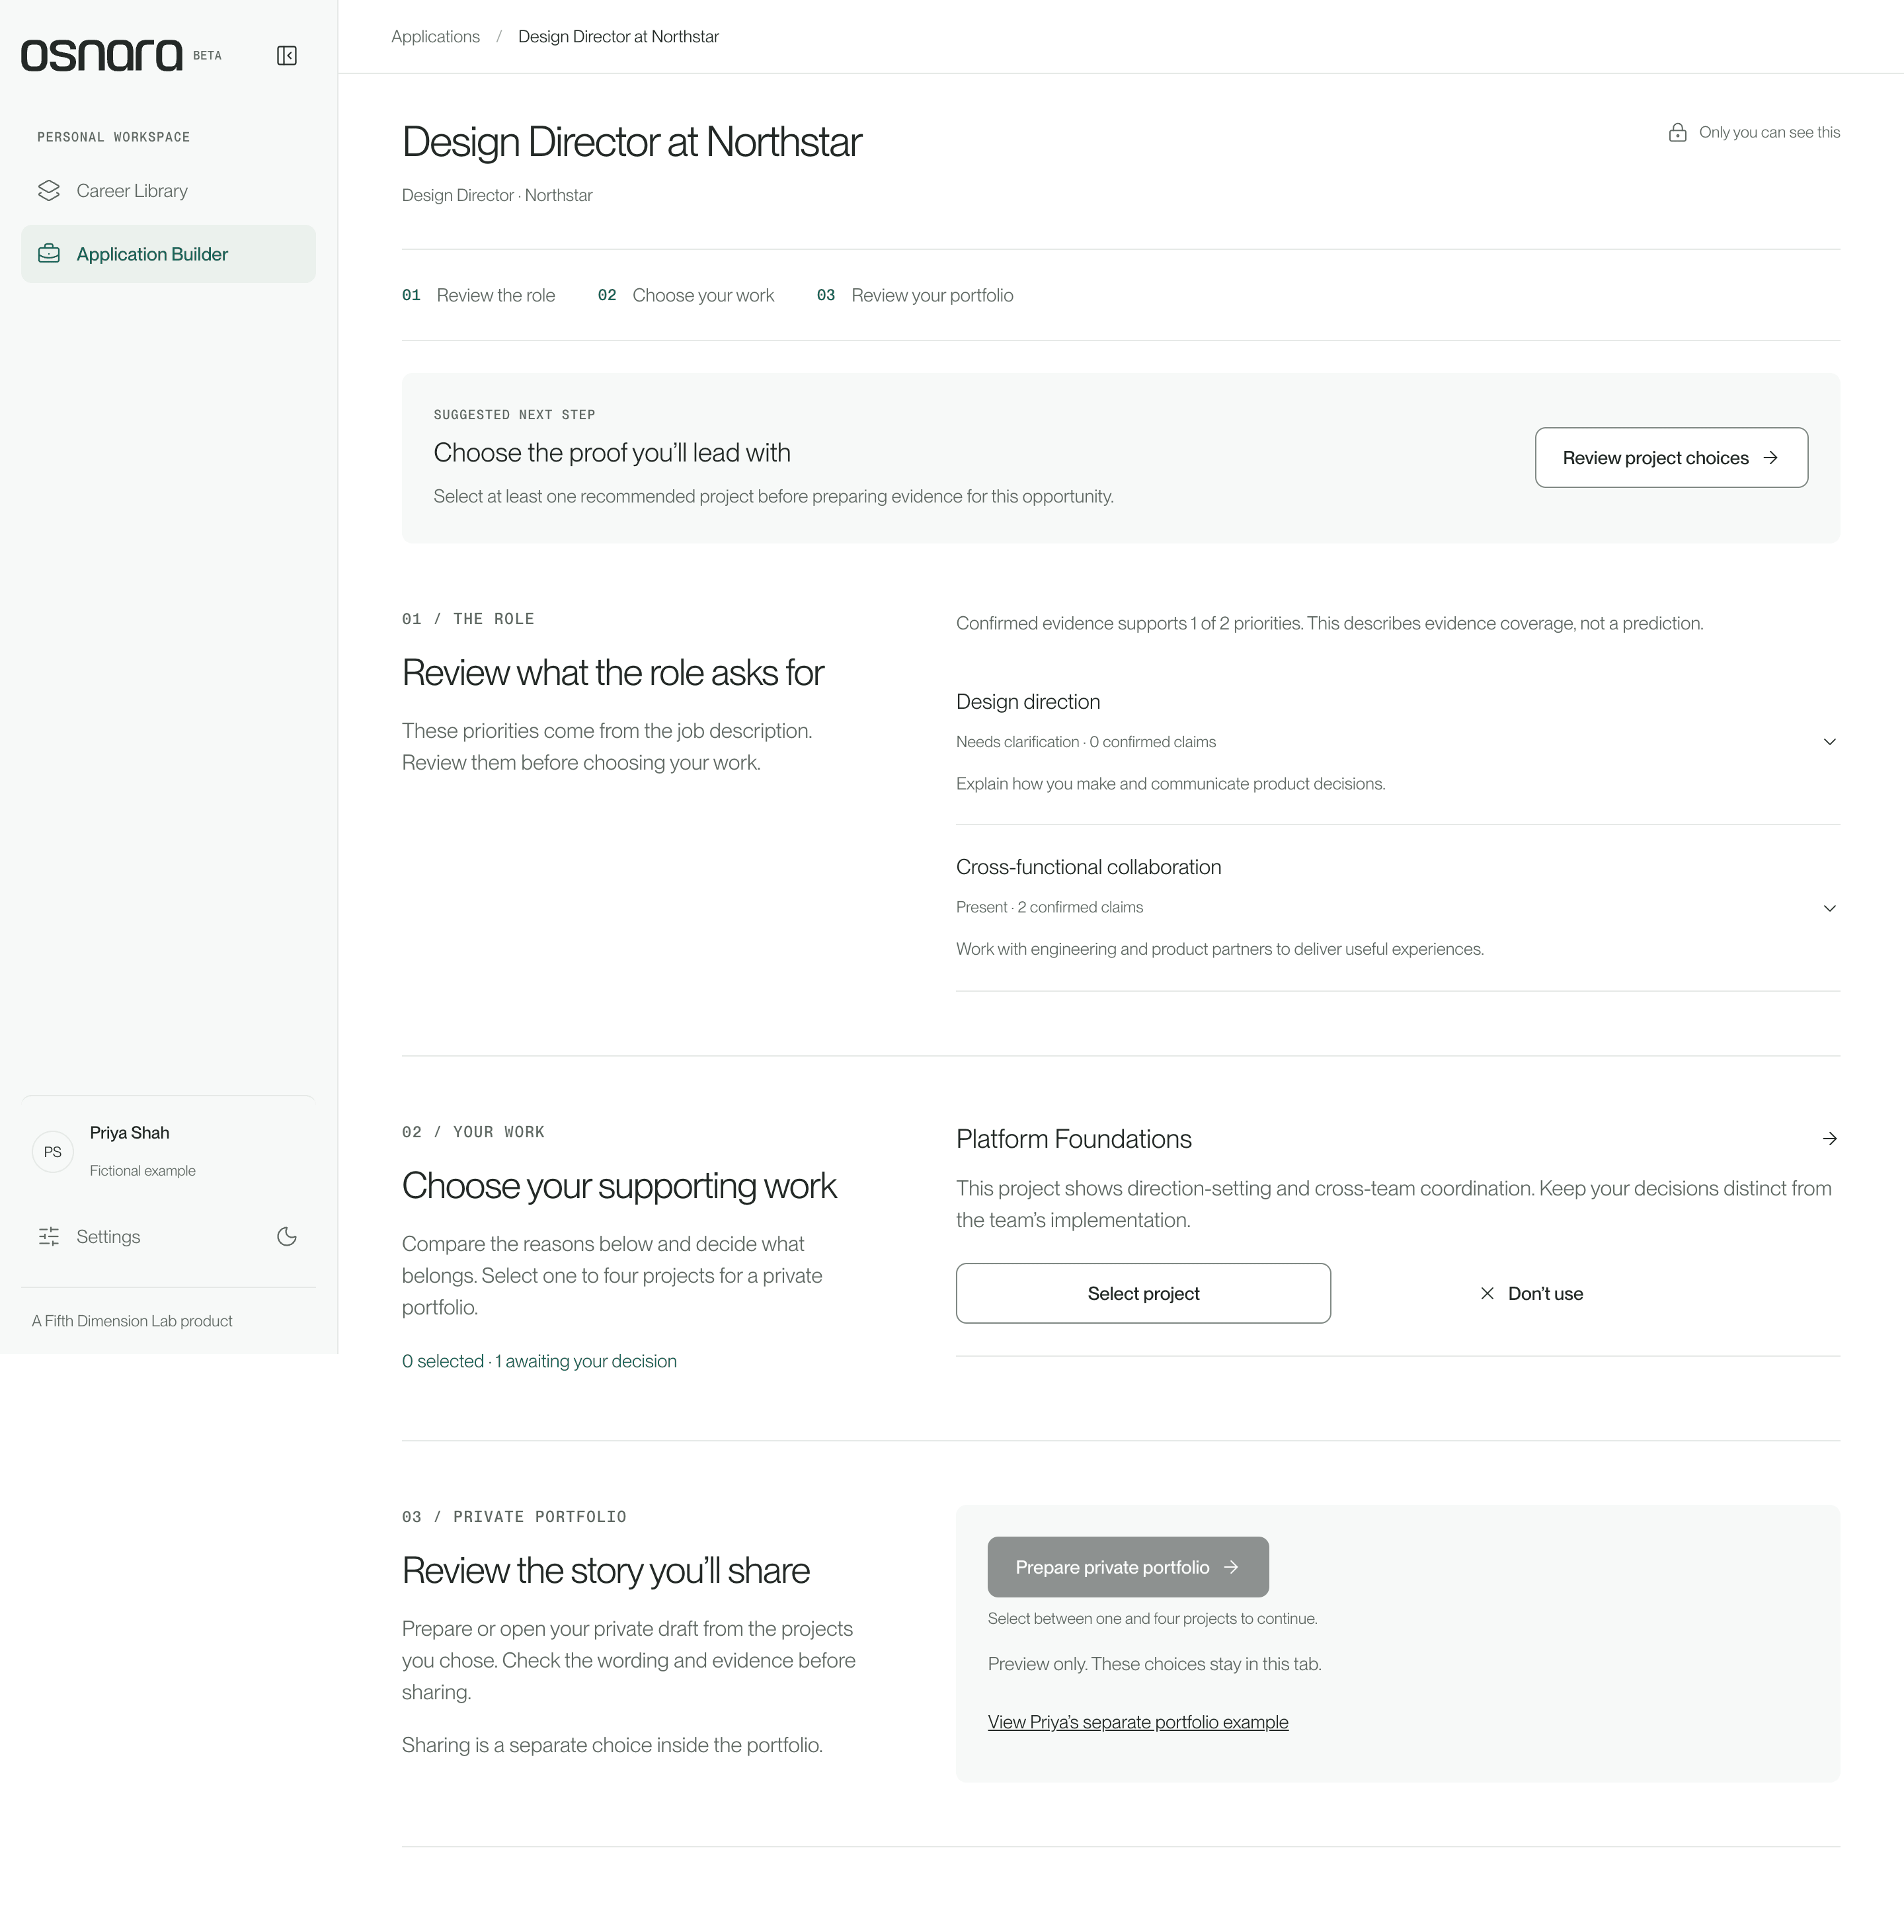Click the Platform Foundations project title
The image size is (1904, 1932).
click(1074, 1139)
